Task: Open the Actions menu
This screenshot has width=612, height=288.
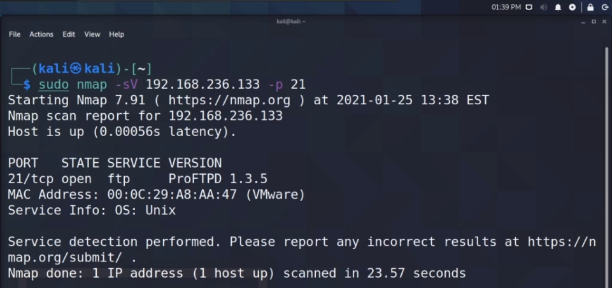Action: coord(41,34)
